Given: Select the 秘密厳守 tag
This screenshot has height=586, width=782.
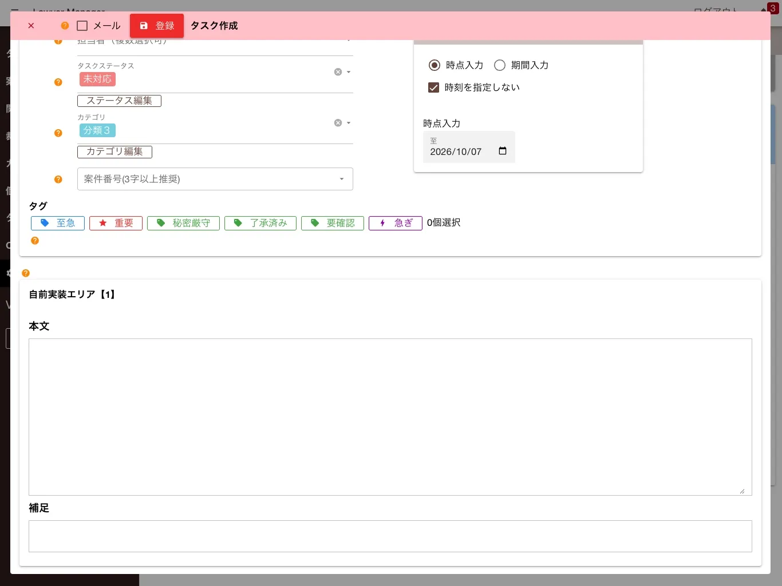Looking at the screenshot, I should click(183, 223).
